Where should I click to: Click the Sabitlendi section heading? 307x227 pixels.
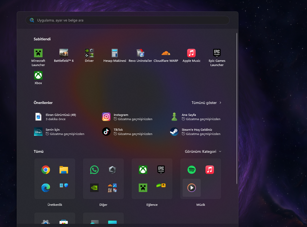(42, 39)
